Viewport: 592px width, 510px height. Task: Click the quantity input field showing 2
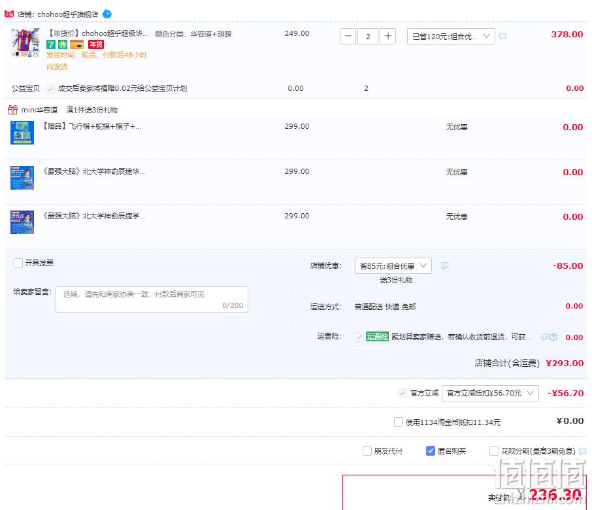tap(368, 37)
